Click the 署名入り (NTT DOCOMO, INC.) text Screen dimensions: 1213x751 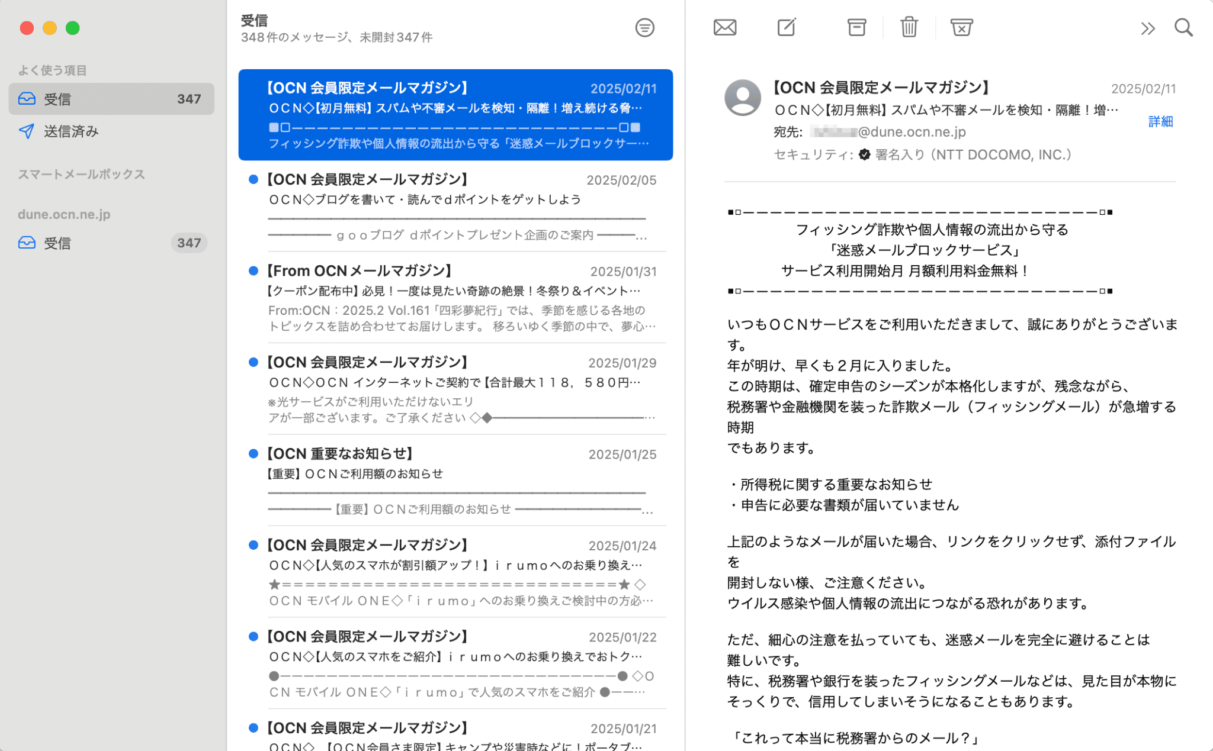[973, 154]
